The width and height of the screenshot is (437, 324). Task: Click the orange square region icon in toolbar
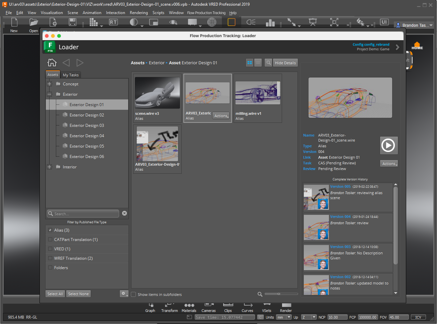tap(231, 22)
